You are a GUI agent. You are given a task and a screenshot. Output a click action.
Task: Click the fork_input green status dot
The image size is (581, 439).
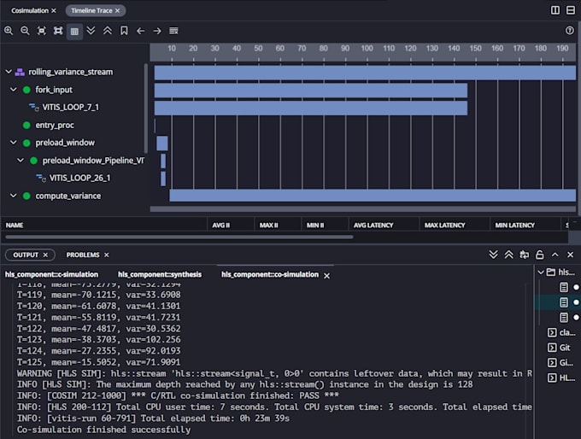tap(26, 90)
